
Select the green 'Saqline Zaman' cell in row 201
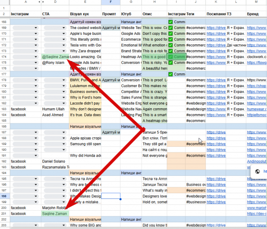(55, 213)
